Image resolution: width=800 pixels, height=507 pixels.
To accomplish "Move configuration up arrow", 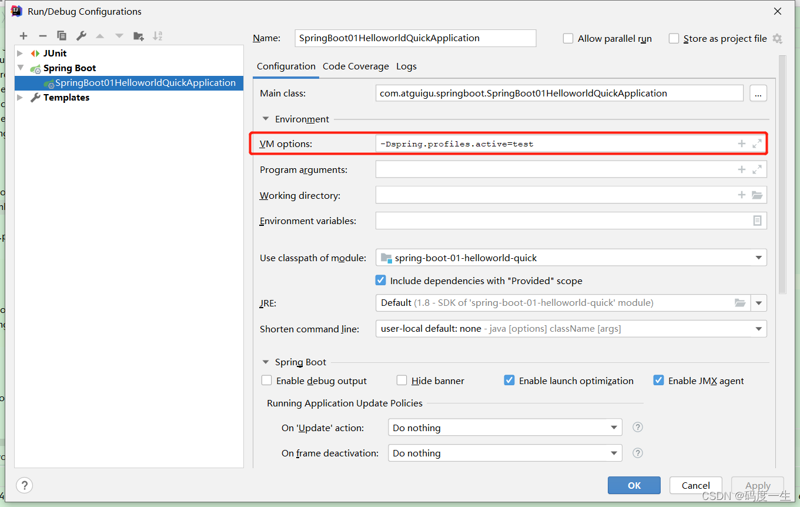I will [100, 36].
